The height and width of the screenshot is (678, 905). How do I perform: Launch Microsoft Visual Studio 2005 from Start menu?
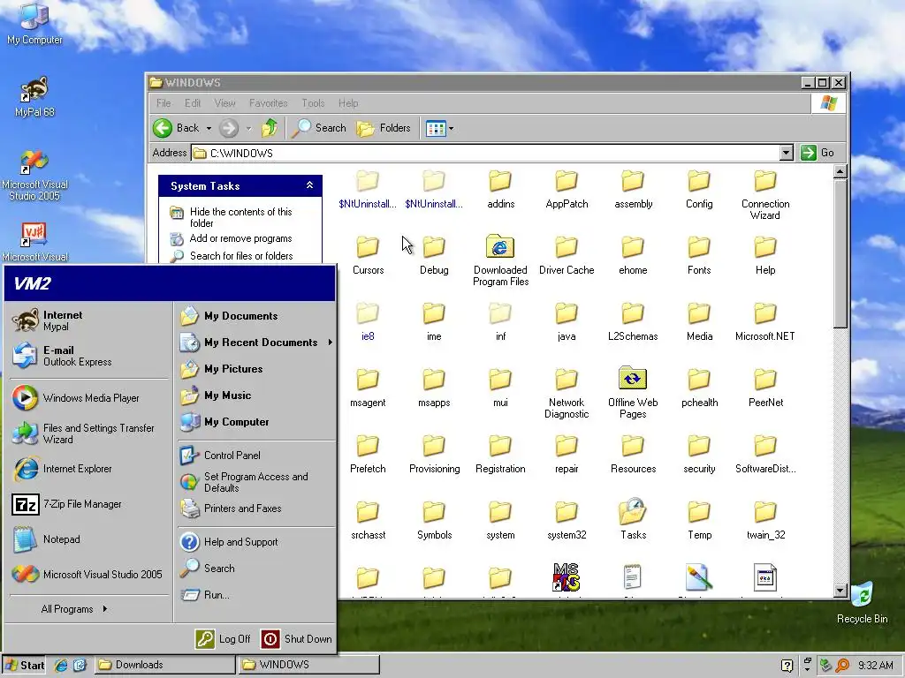(x=89, y=574)
